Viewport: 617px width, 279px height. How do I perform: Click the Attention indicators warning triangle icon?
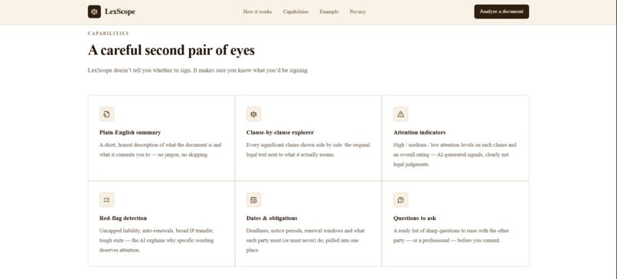coord(400,114)
